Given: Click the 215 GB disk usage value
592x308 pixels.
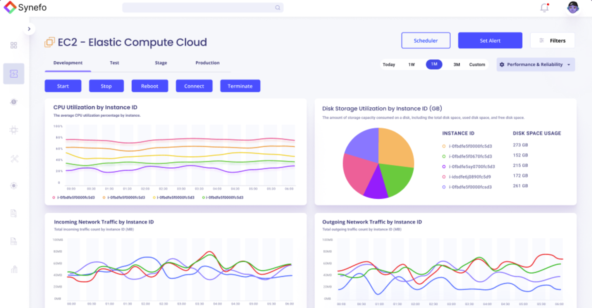Looking at the screenshot, I should [520, 165].
